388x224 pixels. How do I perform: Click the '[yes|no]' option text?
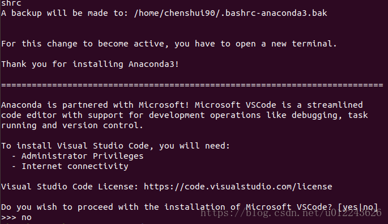pos(358,207)
